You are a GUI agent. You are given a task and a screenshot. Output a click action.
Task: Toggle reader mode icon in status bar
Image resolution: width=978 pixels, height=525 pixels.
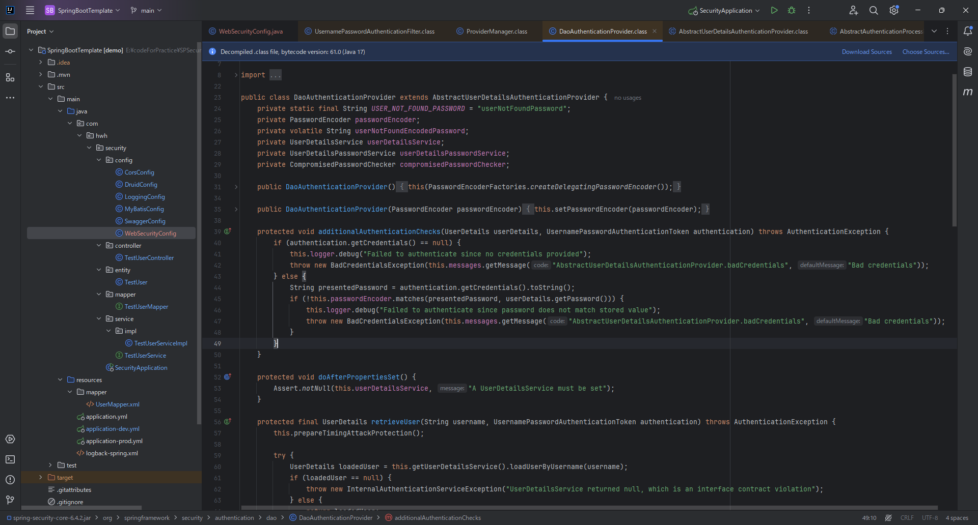888,518
